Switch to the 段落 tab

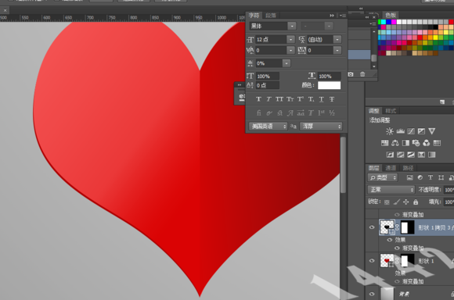click(x=271, y=16)
